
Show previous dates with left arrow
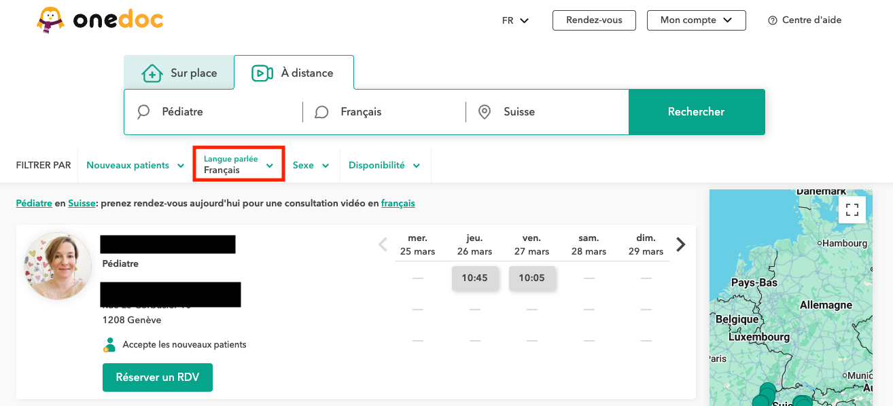click(x=383, y=244)
